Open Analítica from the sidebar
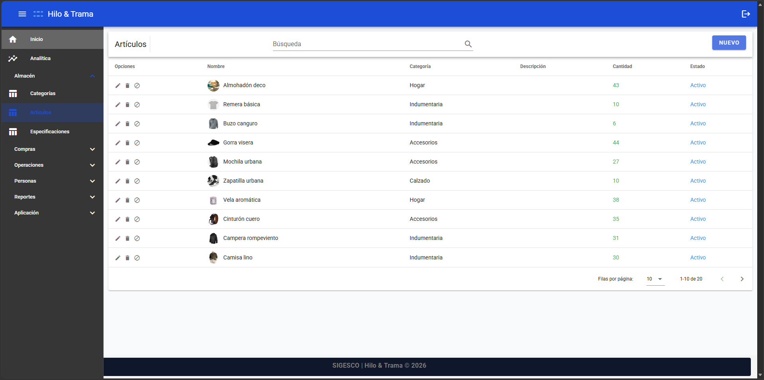 pyautogui.click(x=52, y=58)
